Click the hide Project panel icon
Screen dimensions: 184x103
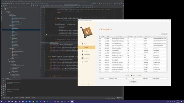(x=40, y=5)
